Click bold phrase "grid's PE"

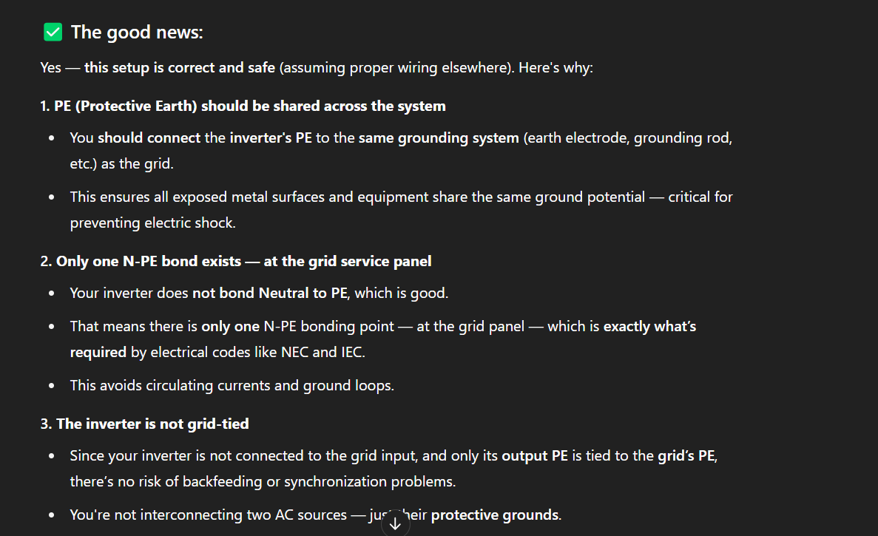[x=686, y=456]
